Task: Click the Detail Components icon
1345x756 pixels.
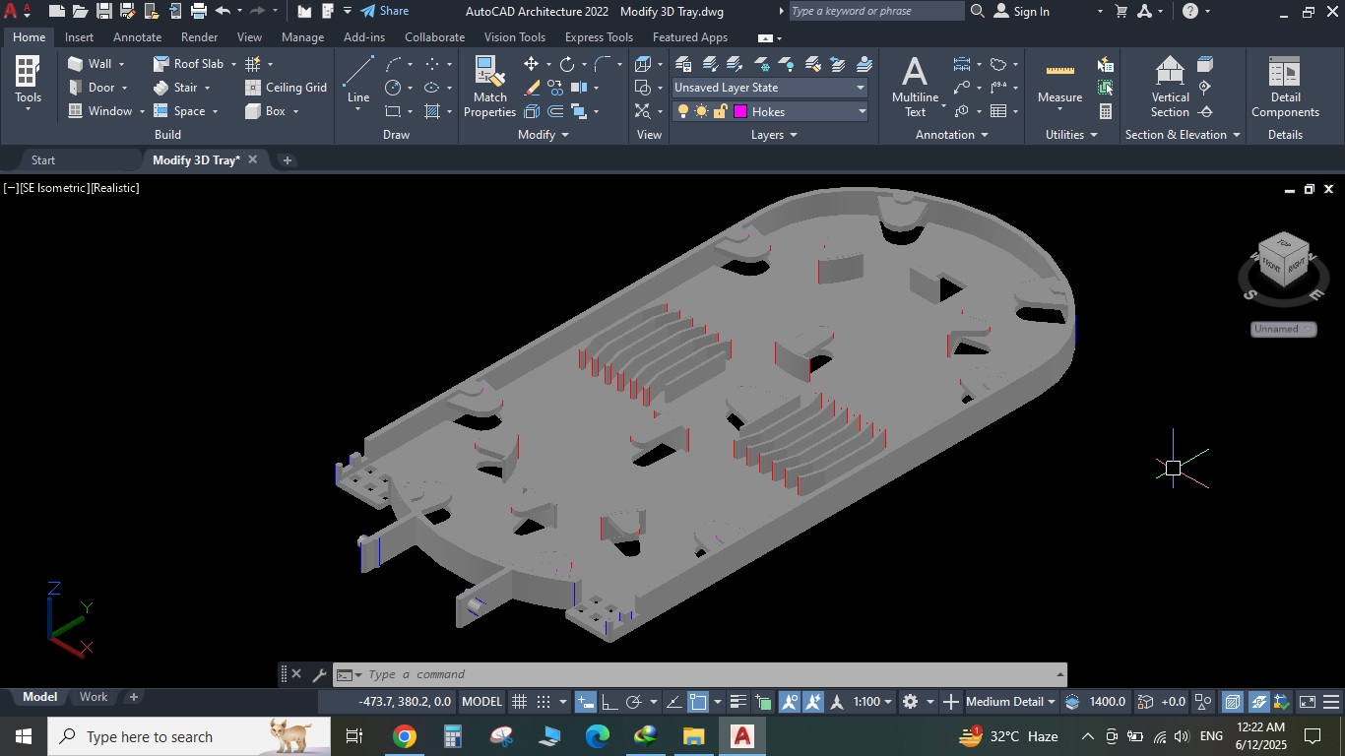Action: (1284, 86)
